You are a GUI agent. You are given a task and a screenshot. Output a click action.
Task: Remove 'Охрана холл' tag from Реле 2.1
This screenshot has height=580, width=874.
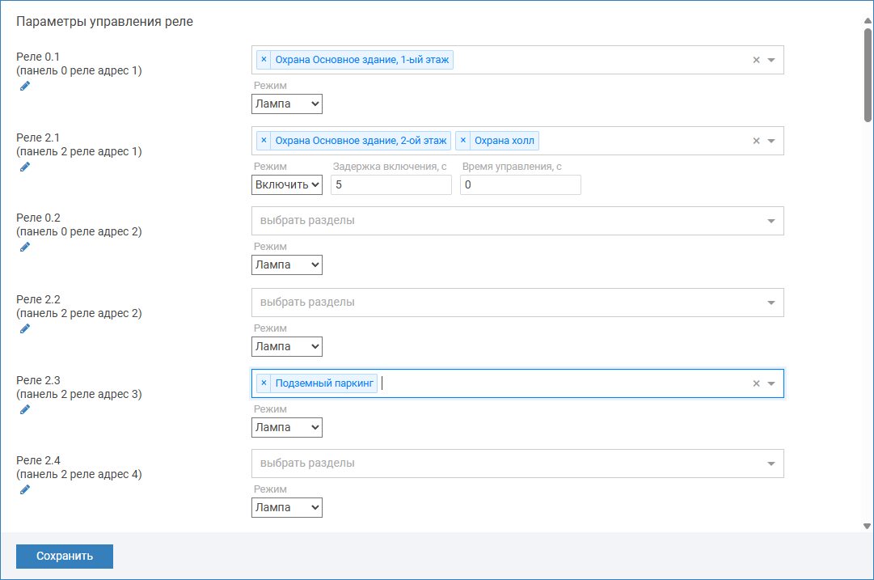coord(463,141)
